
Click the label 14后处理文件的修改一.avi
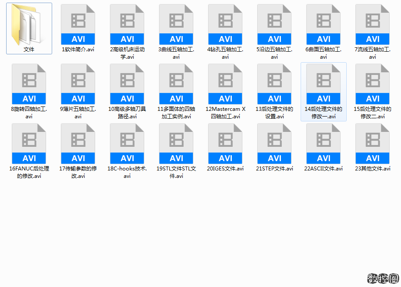[x=323, y=113]
